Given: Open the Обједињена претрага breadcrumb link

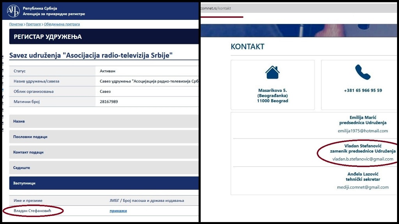Looking at the screenshot, I should (62, 24).
